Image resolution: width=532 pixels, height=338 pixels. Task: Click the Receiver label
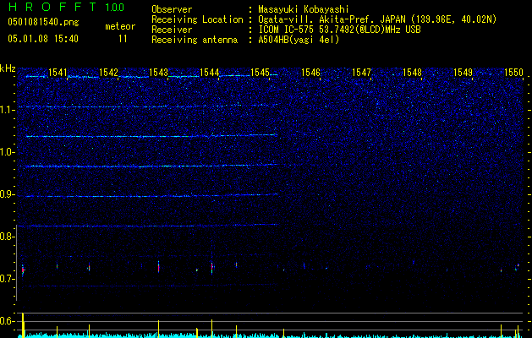172,30
